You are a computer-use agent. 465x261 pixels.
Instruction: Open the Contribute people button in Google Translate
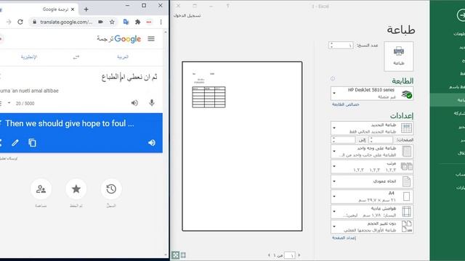[x=41, y=188]
